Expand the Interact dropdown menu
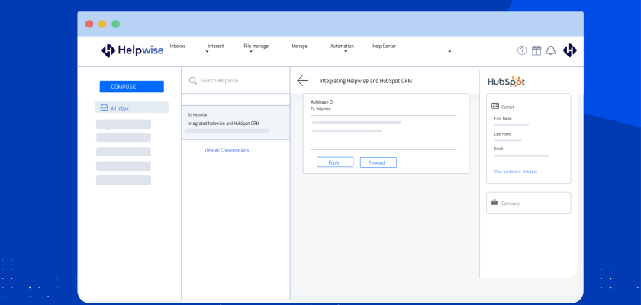 (x=215, y=47)
